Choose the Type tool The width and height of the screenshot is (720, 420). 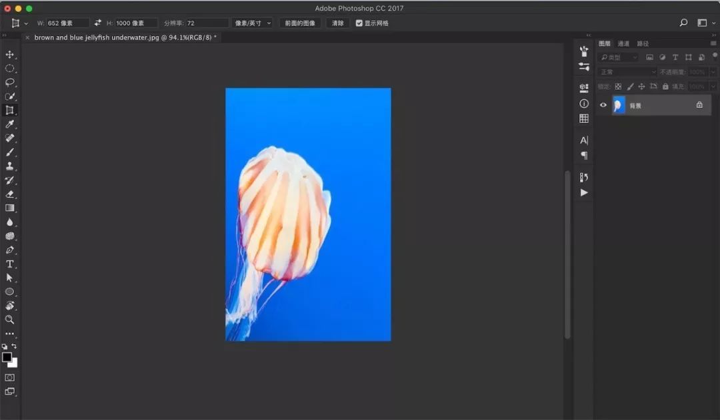[x=9, y=264]
